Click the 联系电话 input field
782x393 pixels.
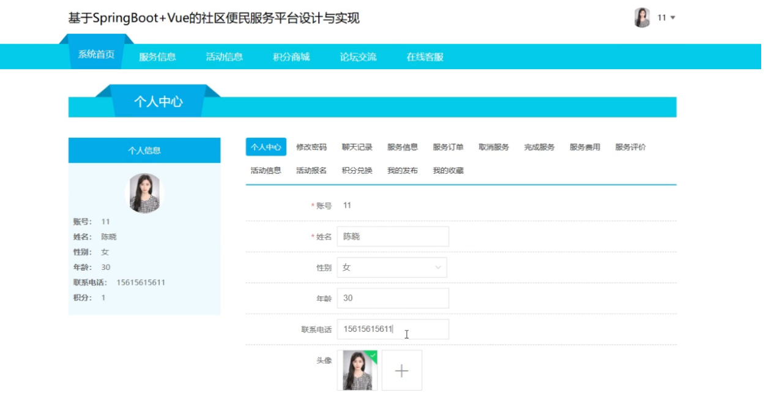pos(393,329)
